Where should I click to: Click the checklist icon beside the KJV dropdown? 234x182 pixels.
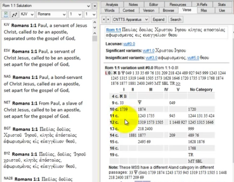coord(6,15)
